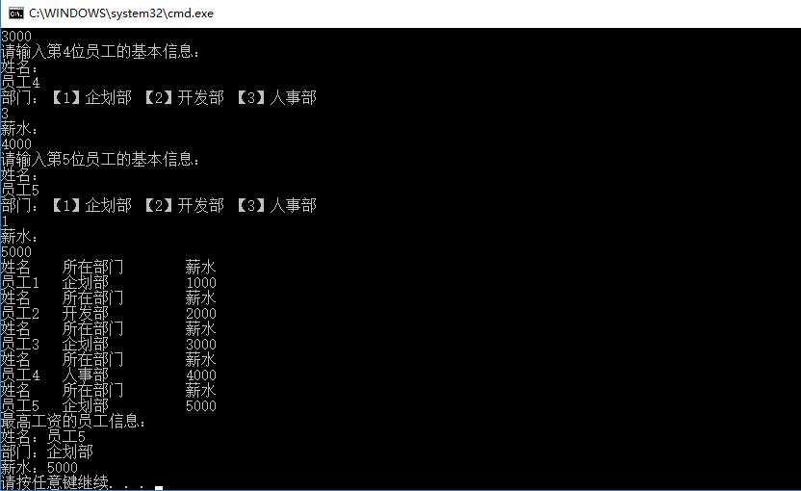The width and height of the screenshot is (801, 491).
Task: Click the 员工4 row's 人事部 department entry
Action: (x=86, y=375)
